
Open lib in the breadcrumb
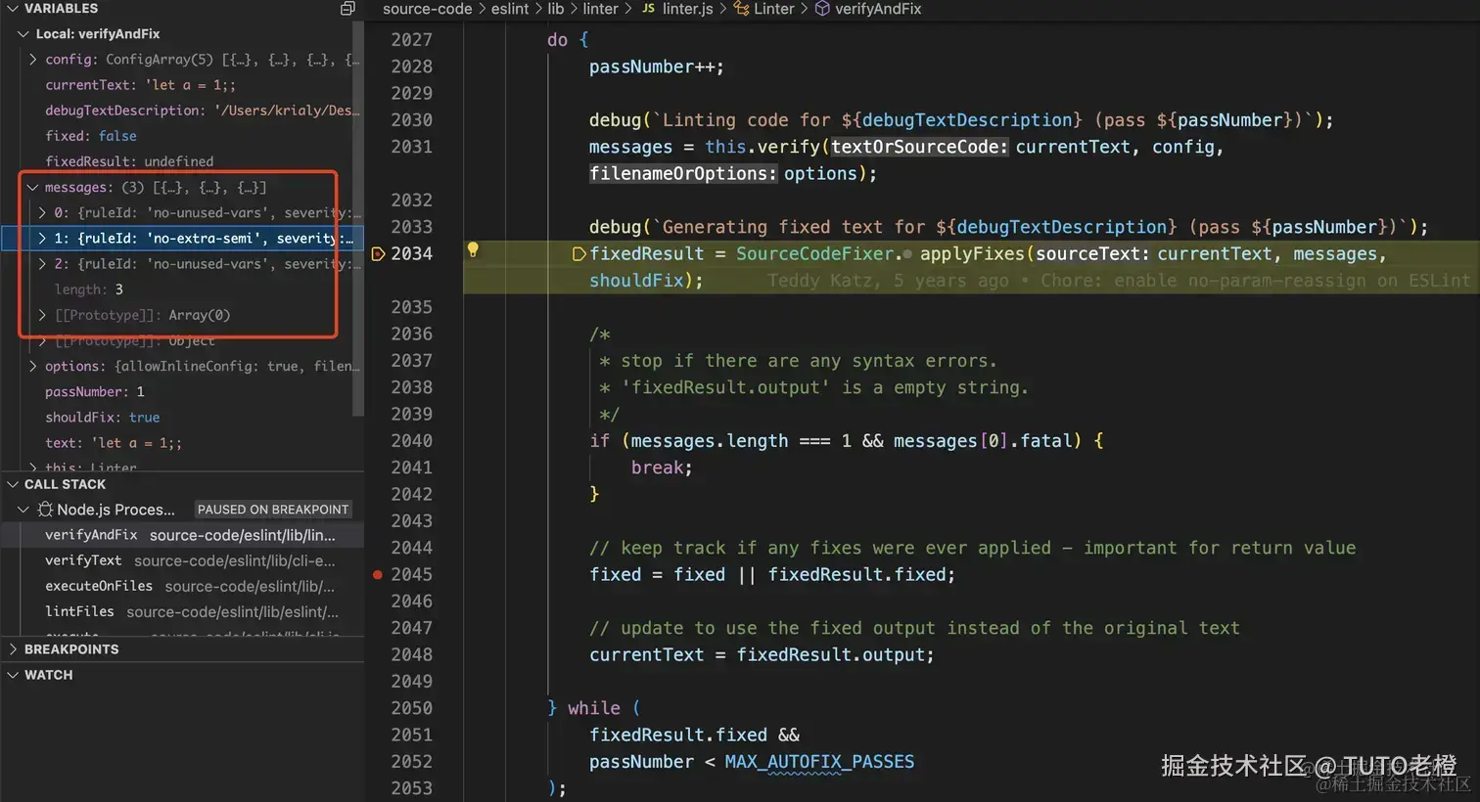[555, 9]
